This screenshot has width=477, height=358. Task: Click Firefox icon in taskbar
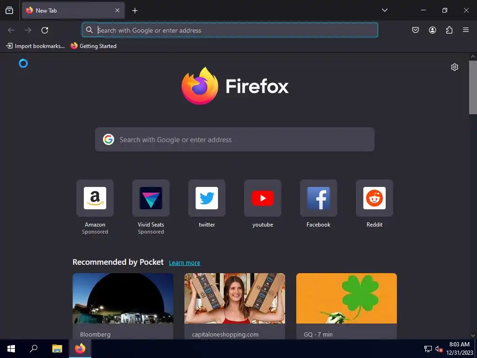click(80, 349)
